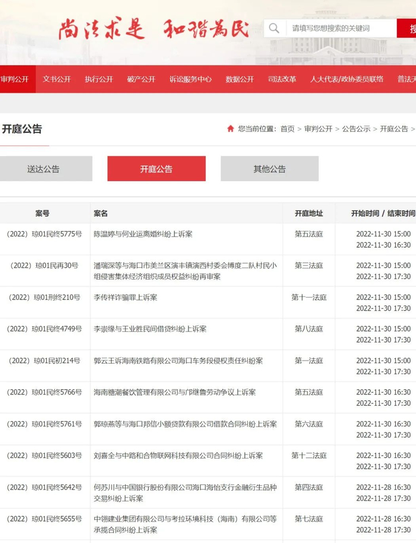This screenshot has width=416, height=543.
Task: Select the red 开庭公告 tab
Action: 156,169
